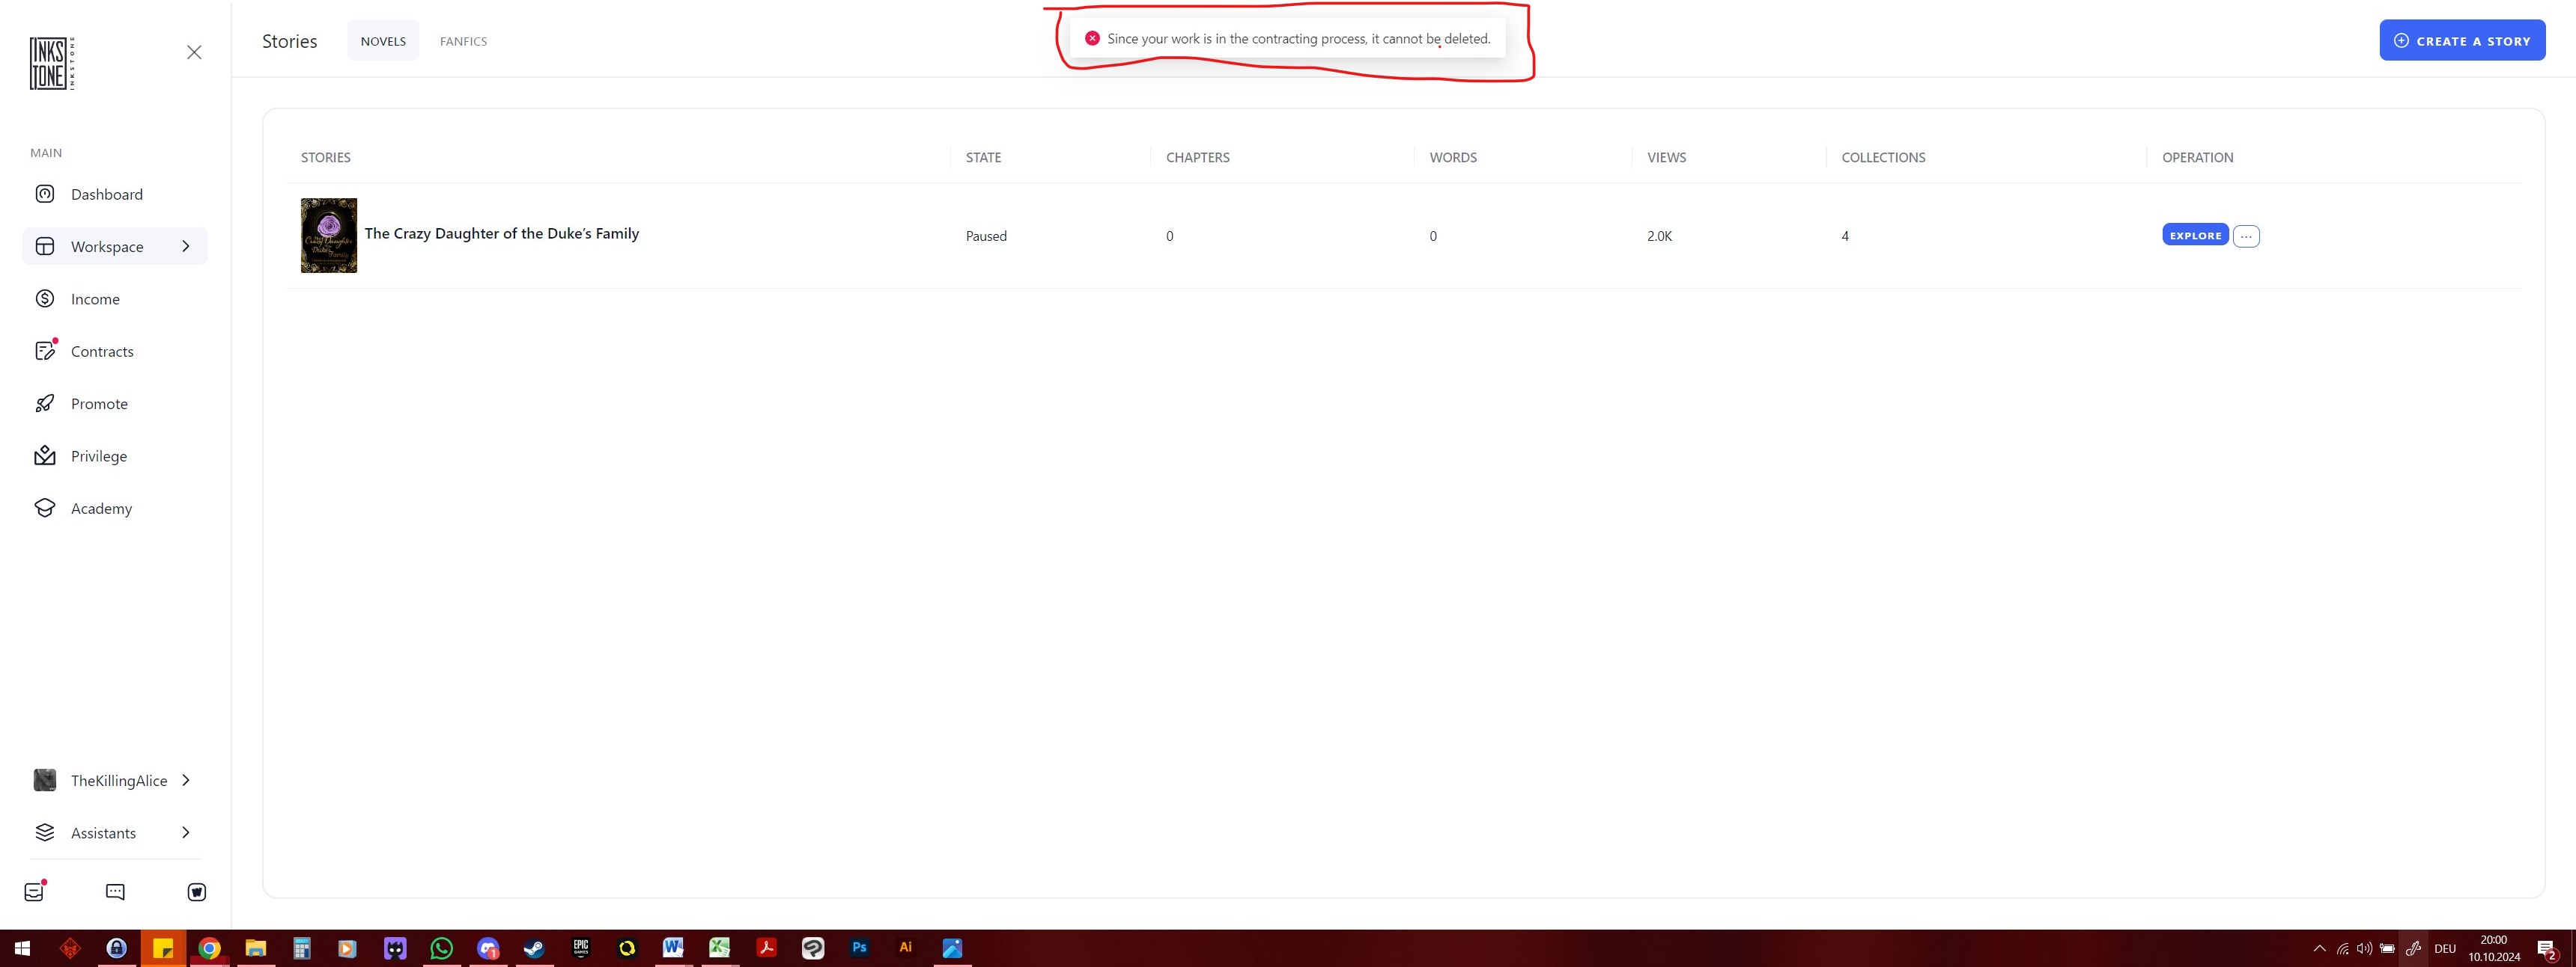Expand the Assistants submenu

186,833
